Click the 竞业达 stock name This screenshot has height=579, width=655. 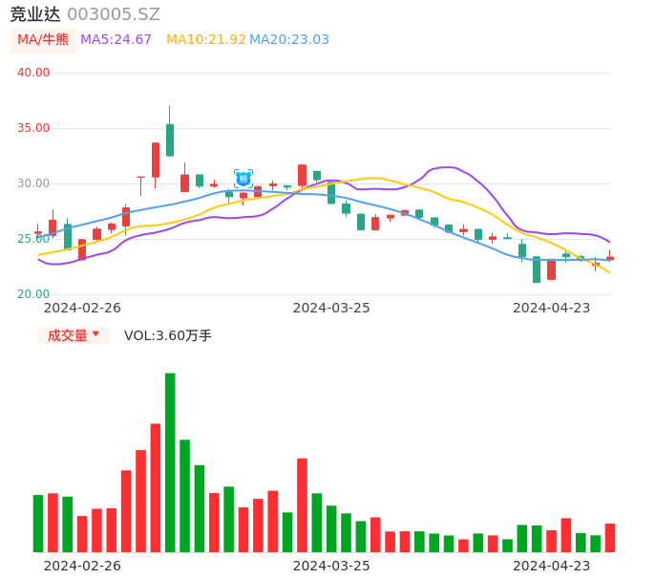(34, 14)
